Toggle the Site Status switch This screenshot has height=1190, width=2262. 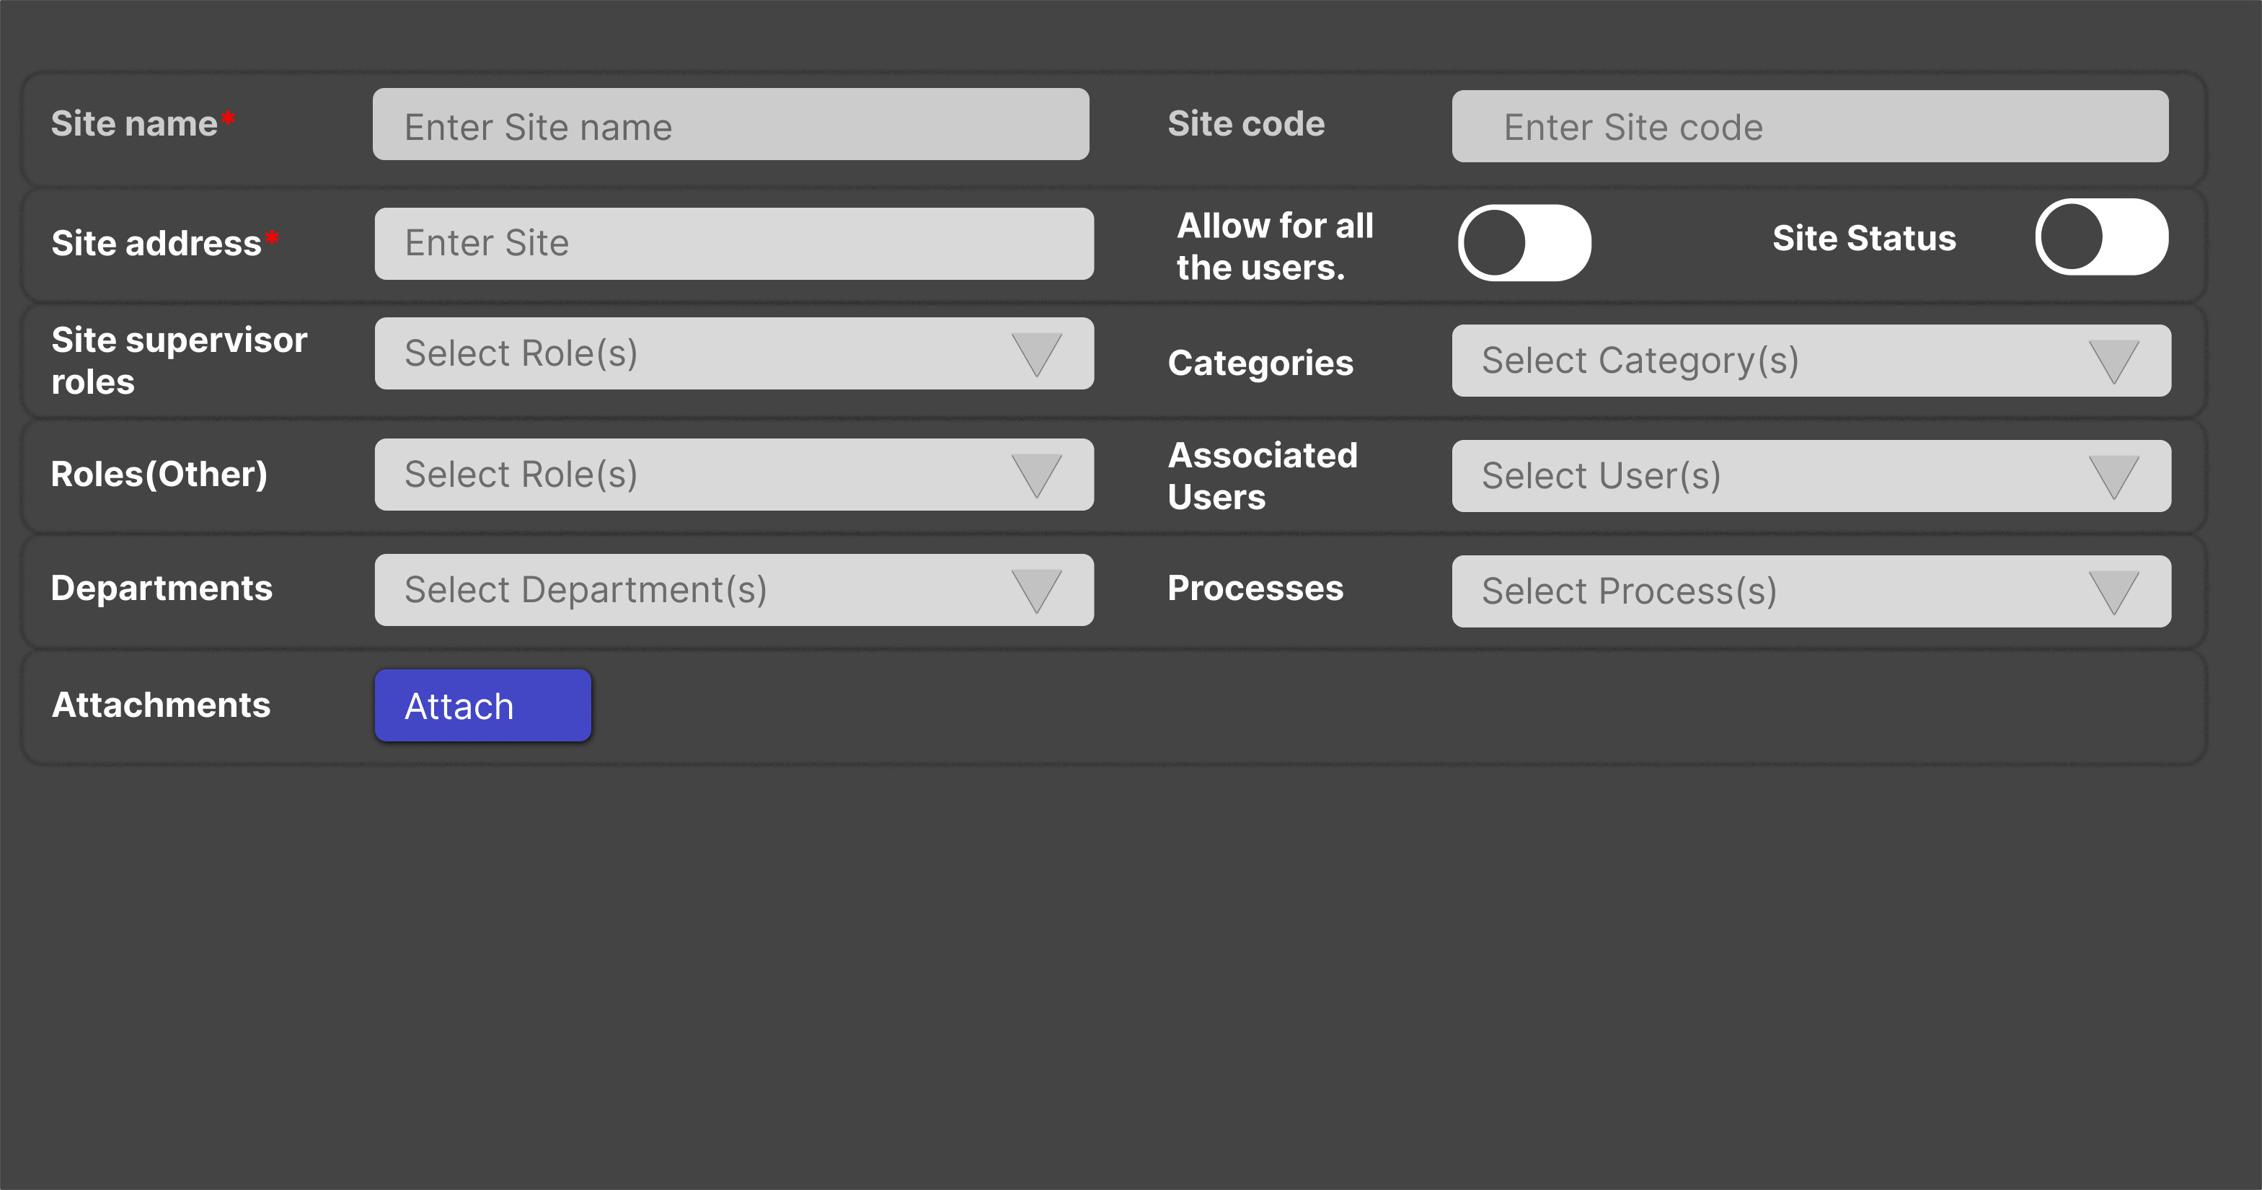coord(2101,237)
